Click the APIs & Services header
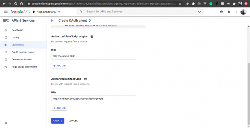The image size is (250, 128). 23,21
